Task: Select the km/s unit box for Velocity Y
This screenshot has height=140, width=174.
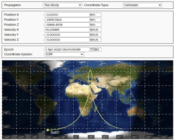Action: [95, 35]
